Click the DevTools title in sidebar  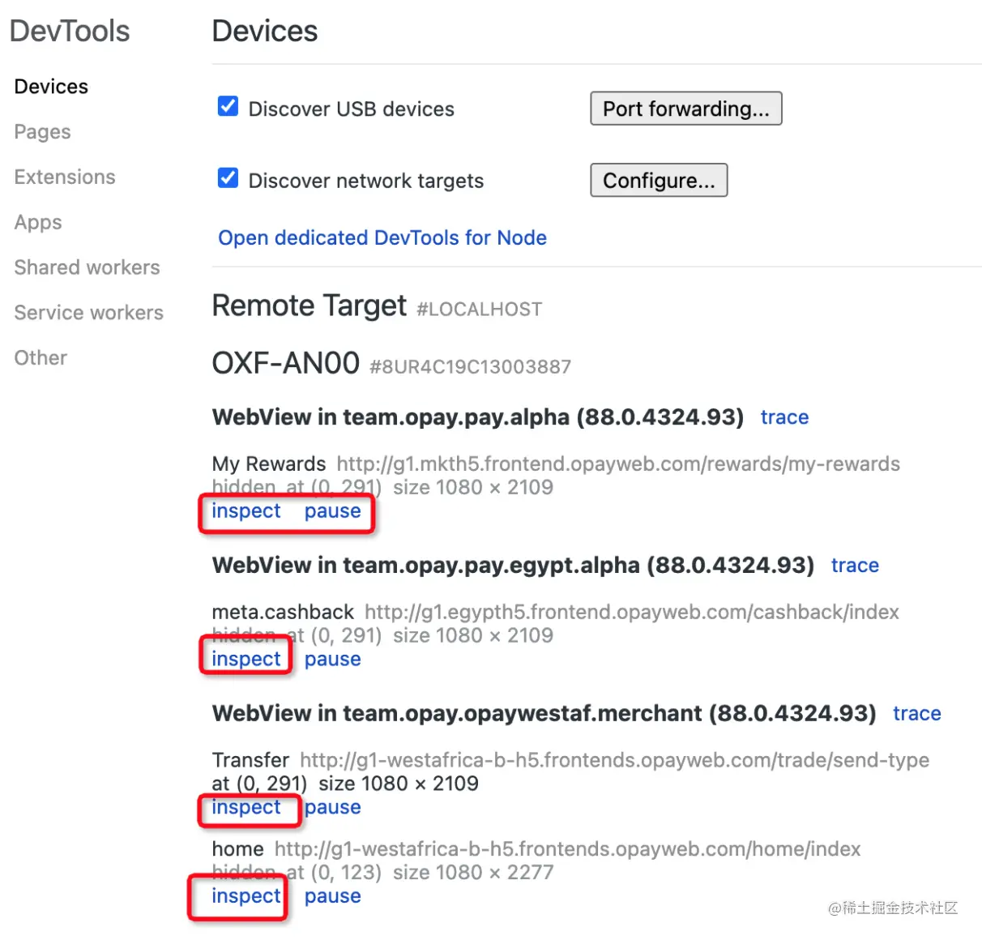coord(70,31)
